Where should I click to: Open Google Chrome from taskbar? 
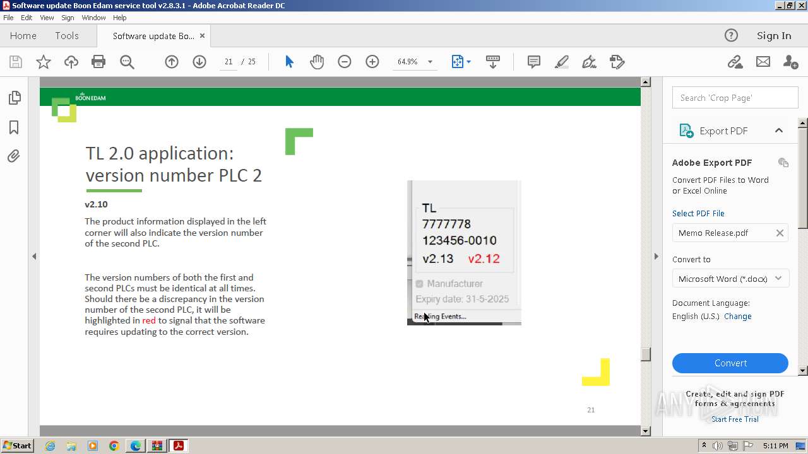click(x=114, y=446)
